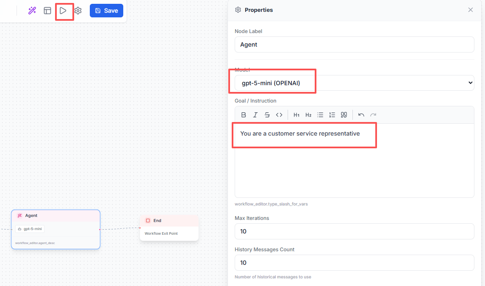Insert a bulleted list
The height and width of the screenshot is (286, 485).
pos(320,115)
